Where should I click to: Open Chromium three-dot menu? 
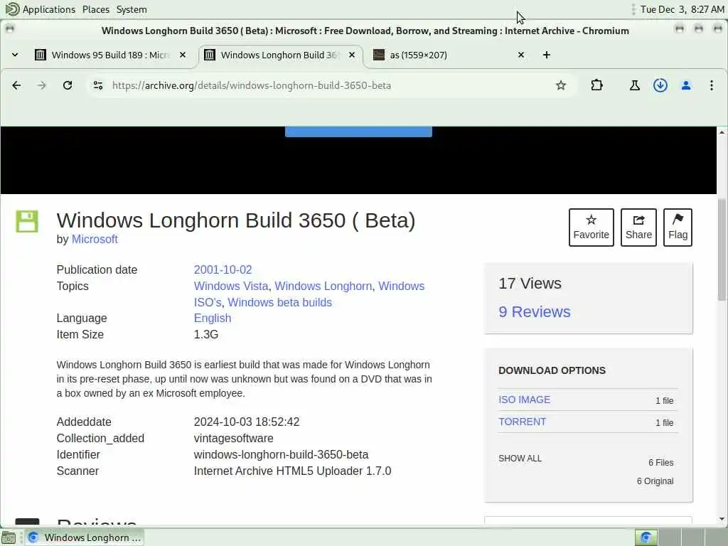point(711,85)
